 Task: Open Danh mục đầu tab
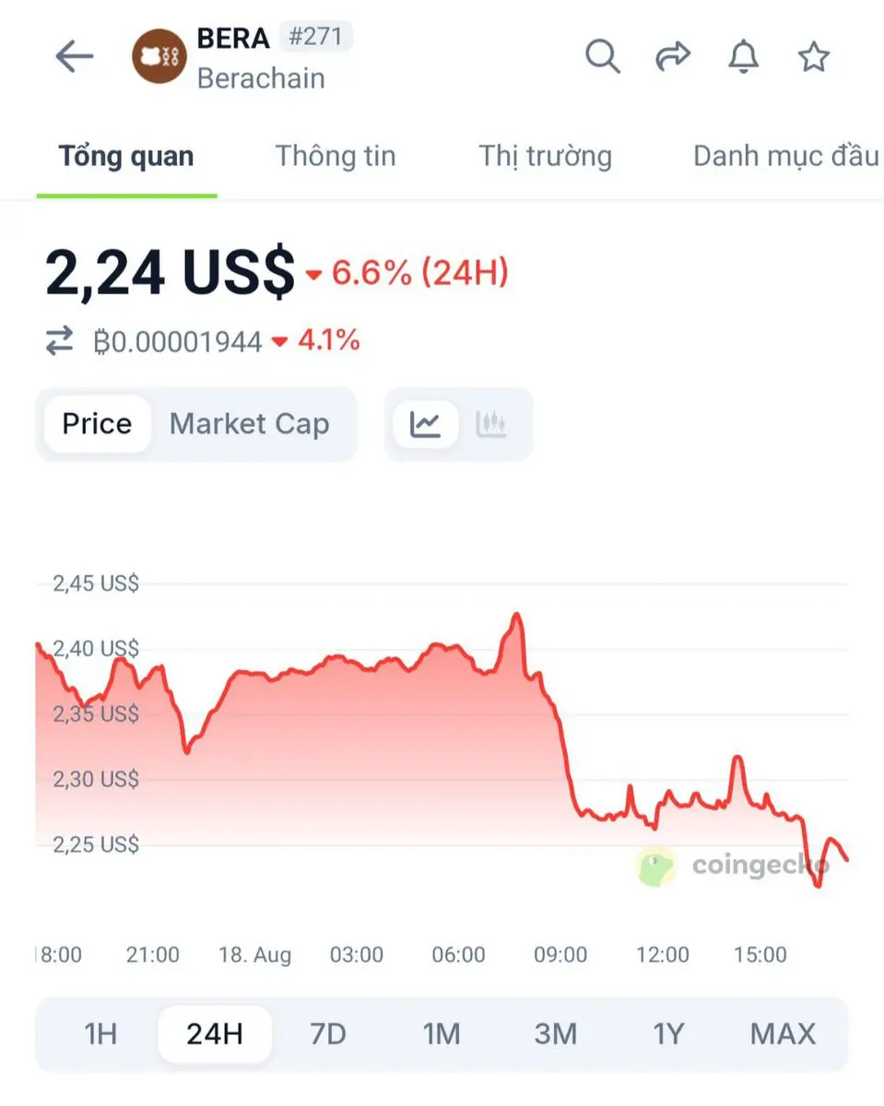click(x=786, y=156)
